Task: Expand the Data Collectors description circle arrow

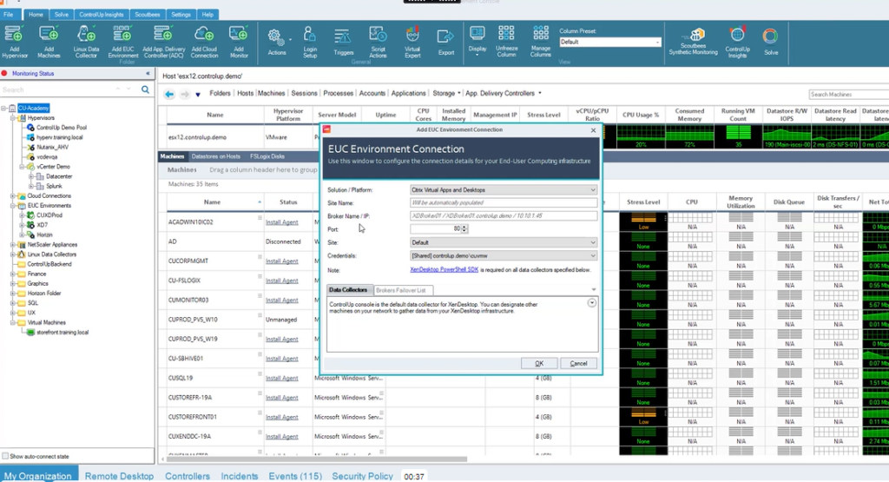Action: coord(591,303)
